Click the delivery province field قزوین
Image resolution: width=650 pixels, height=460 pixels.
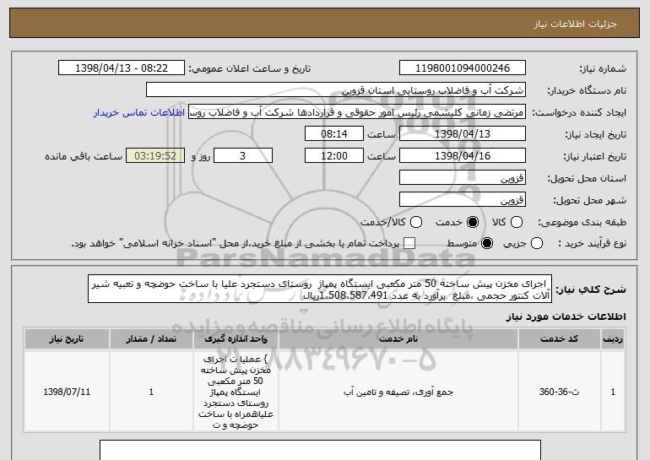(x=463, y=178)
